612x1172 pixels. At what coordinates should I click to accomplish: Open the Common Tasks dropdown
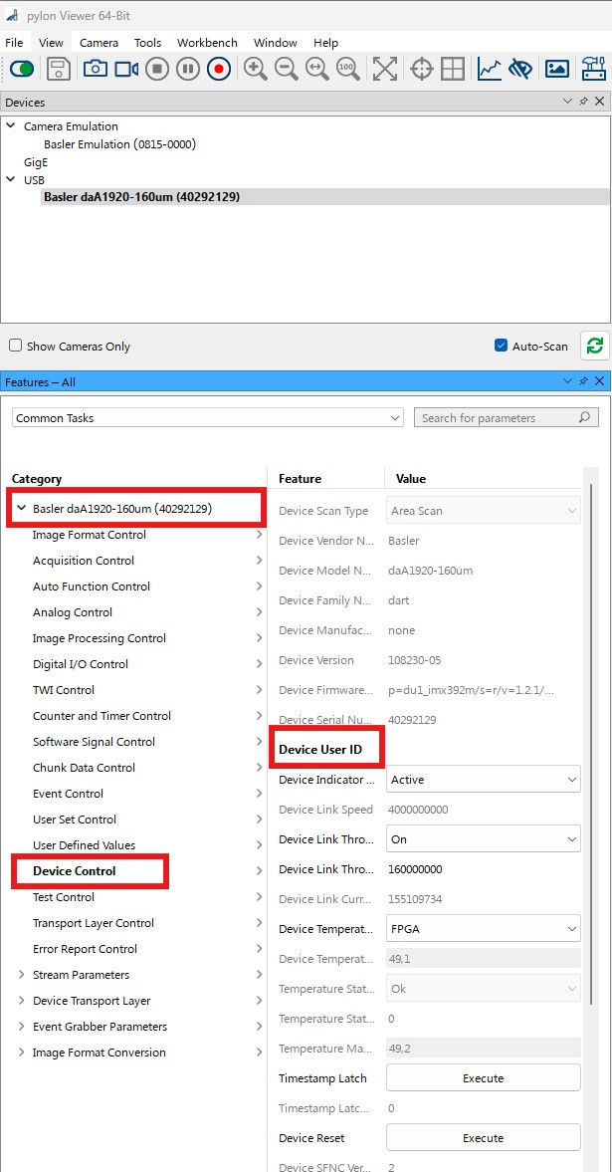(208, 418)
